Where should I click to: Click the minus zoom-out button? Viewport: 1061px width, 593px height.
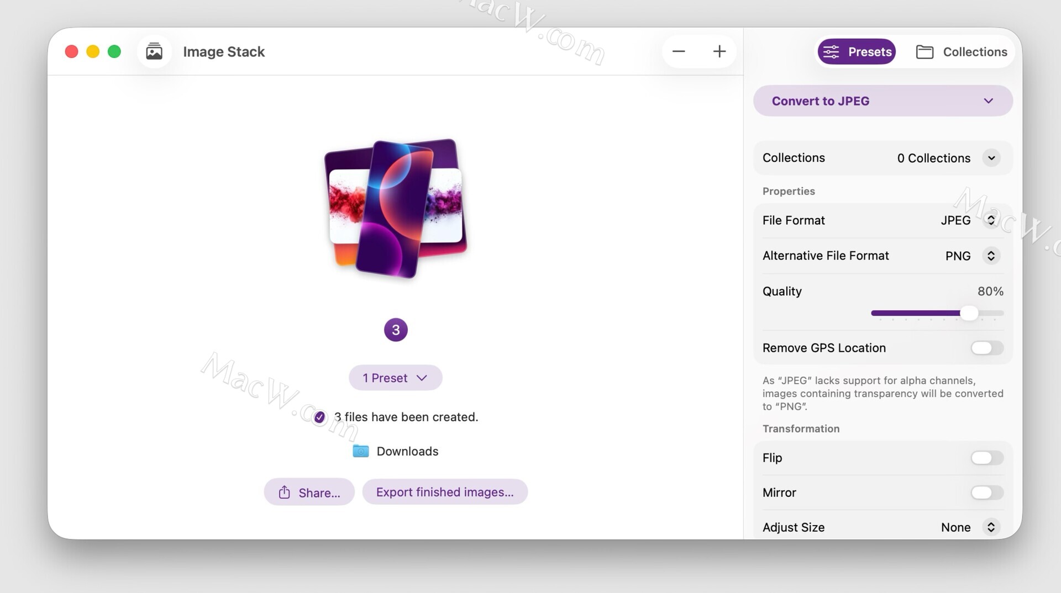coord(679,51)
